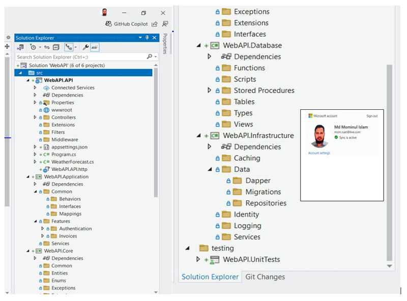Viewport: 407px width, 301px height.
Task: Click the Collapse All toolbar icon
Action: coord(56,47)
